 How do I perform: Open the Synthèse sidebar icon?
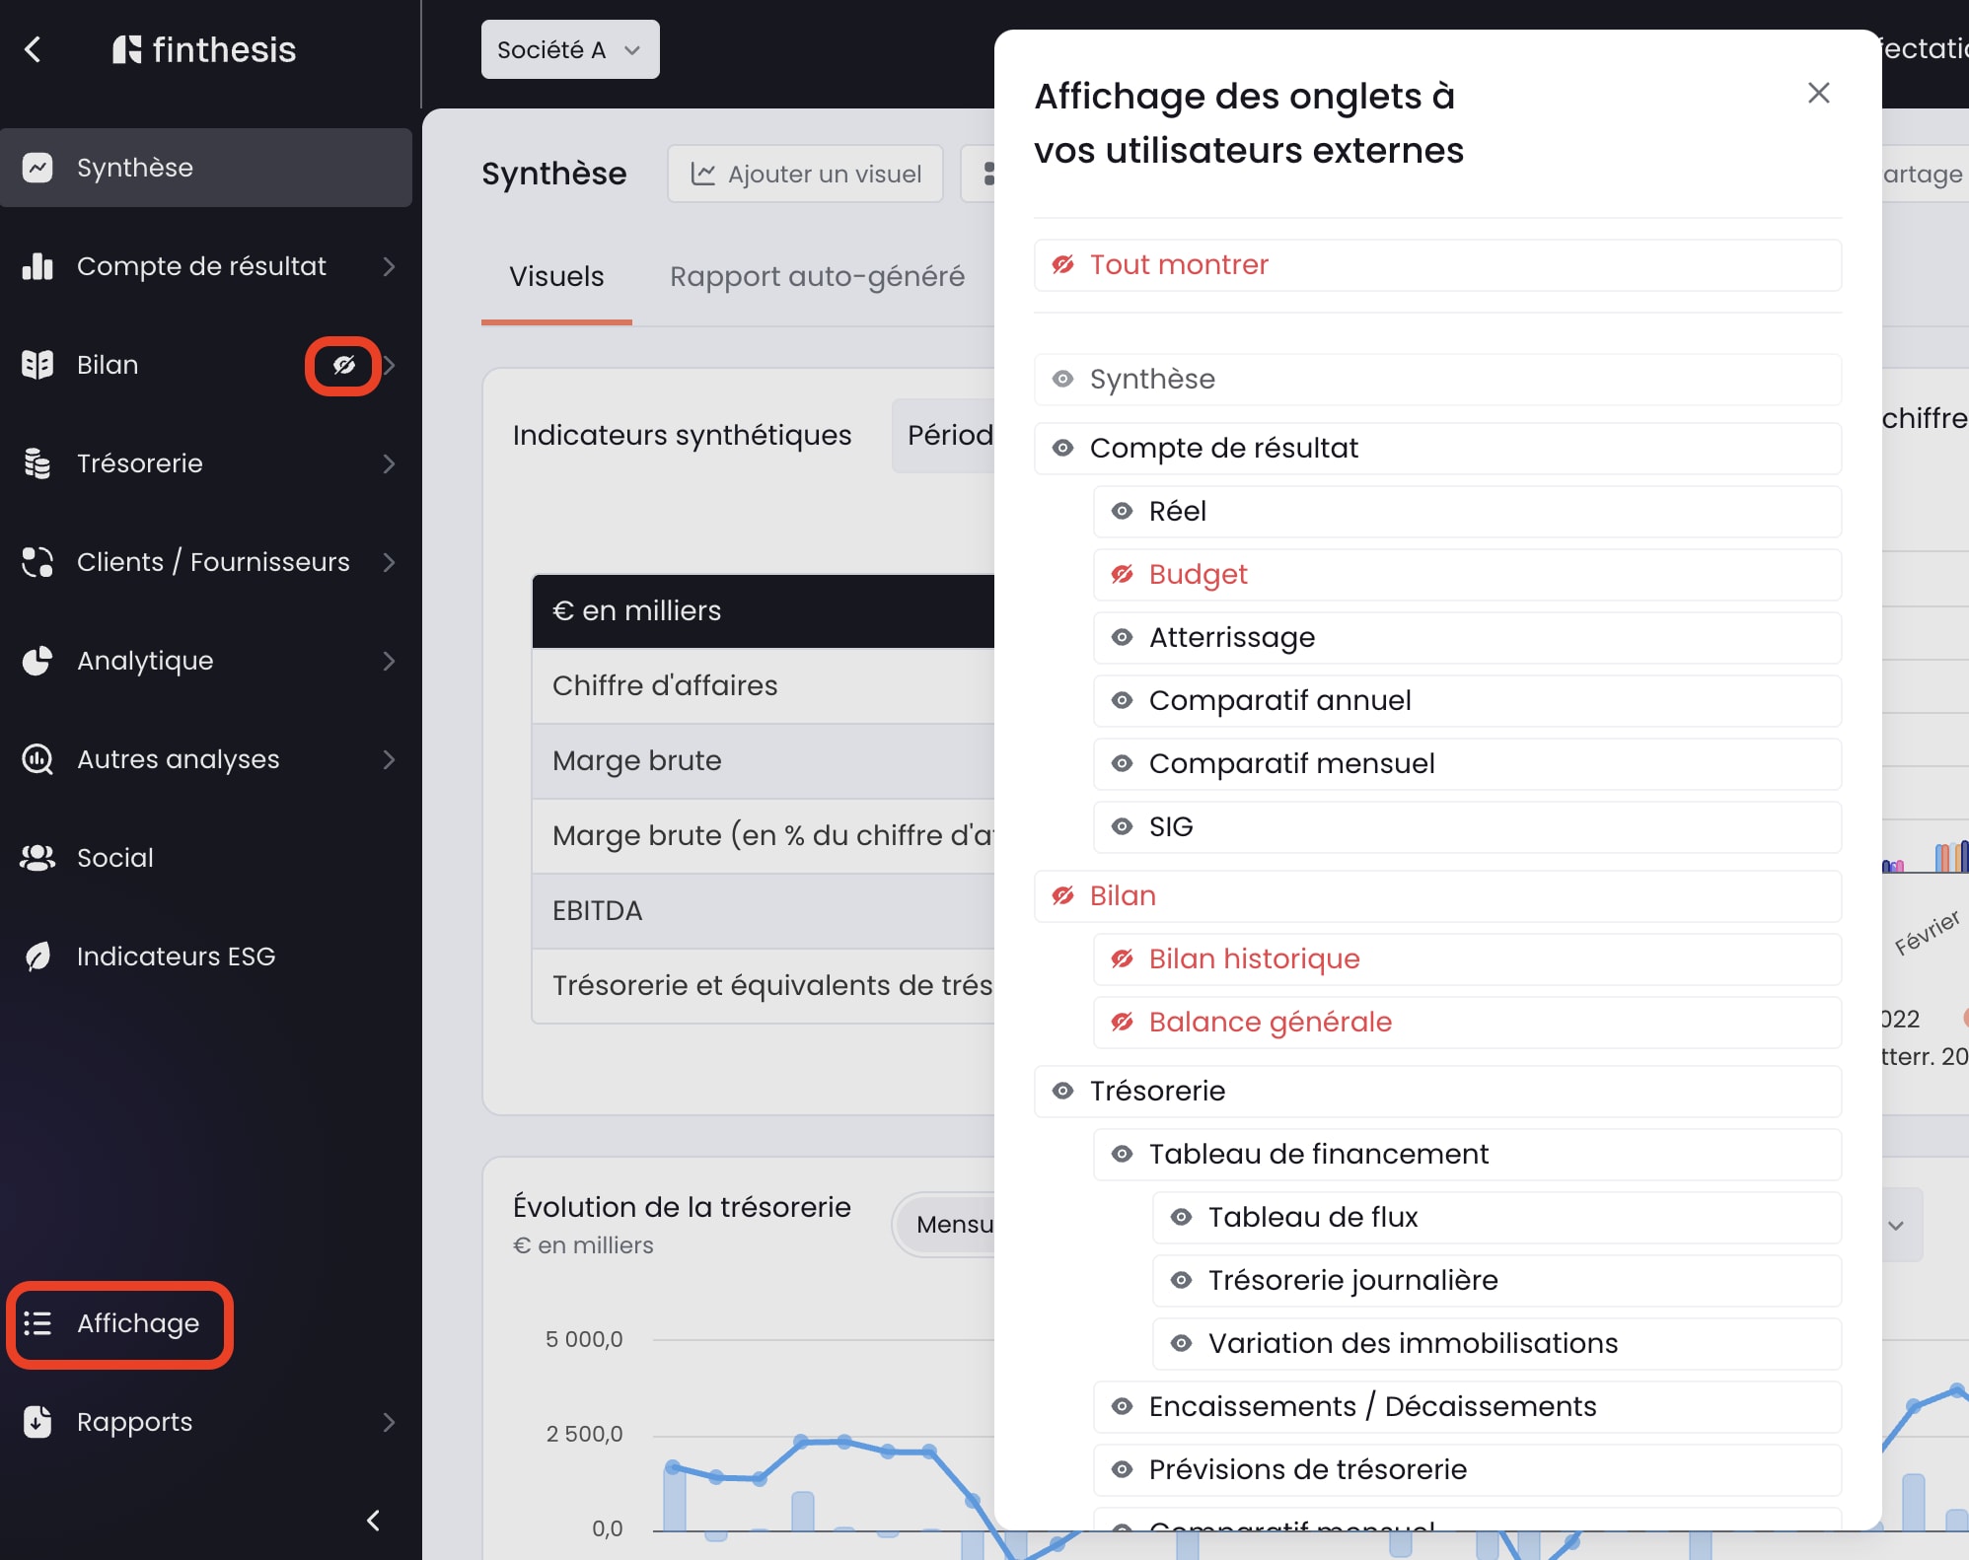click(x=37, y=168)
